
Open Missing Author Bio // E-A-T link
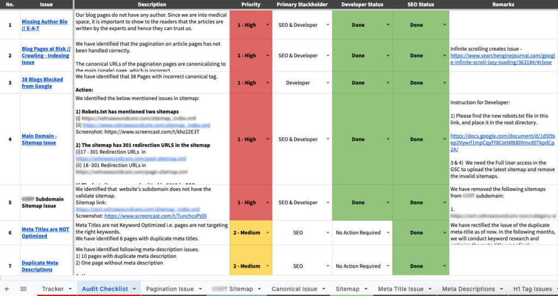coord(44,25)
